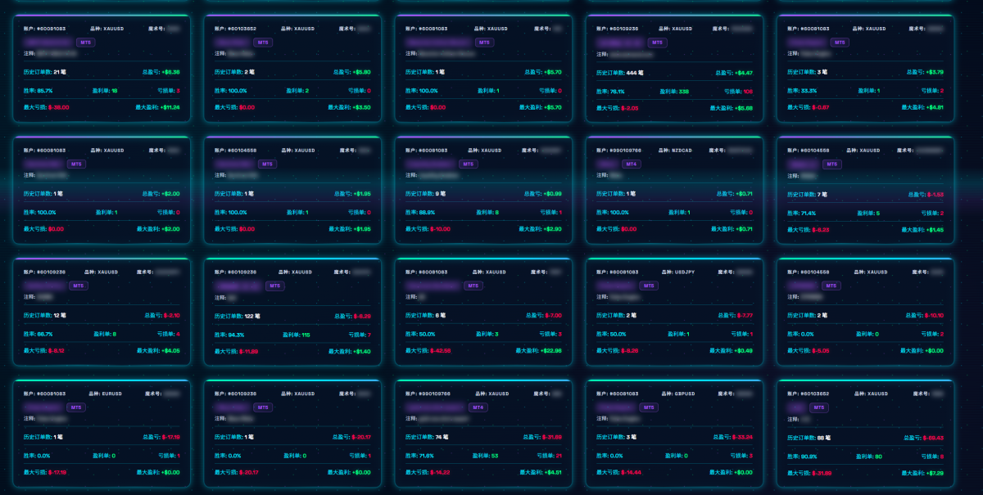Open the card with 122 history orders
Image resolution: width=983 pixels, height=495 pixels.
click(x=292, y=312)
